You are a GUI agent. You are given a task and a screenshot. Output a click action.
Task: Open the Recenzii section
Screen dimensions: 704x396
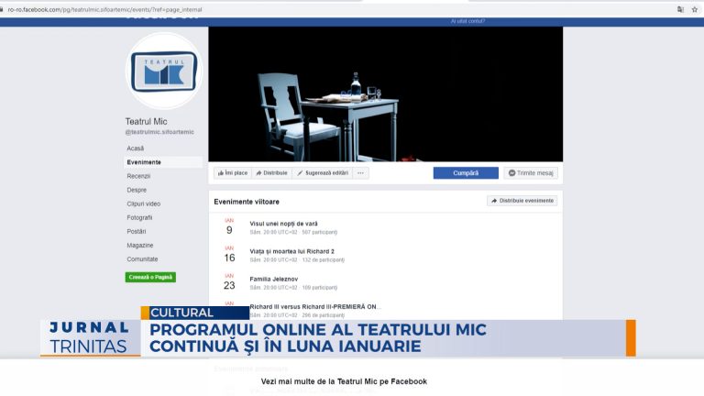click(x=138, y=176)
